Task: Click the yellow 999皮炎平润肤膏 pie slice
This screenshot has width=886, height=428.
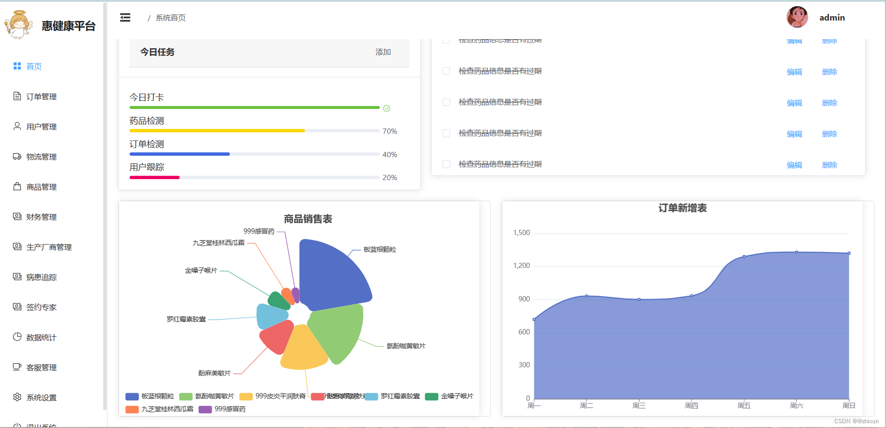Action: (303, 350)
